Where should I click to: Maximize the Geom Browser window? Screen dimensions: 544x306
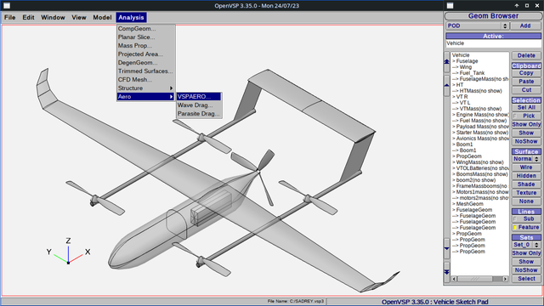pos(527,6)
